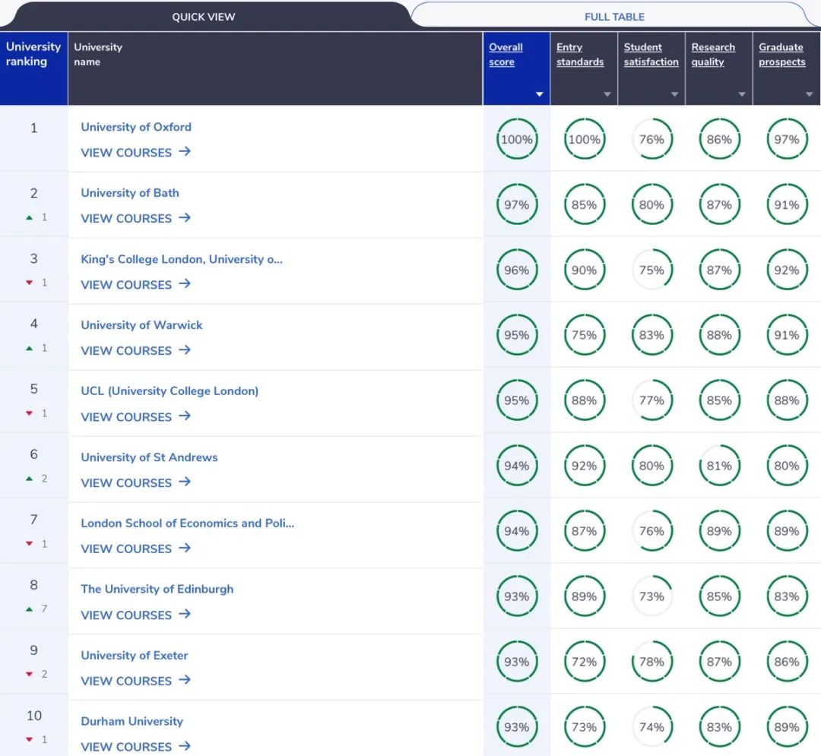Click the red down arrow for King's College rank
Viewport: 821px width, 756px height.
coord(30,283)
